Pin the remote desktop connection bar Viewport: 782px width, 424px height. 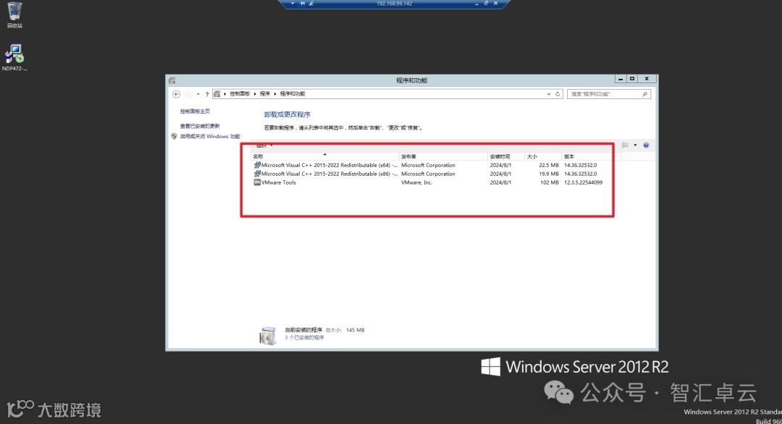click(302, 4)
